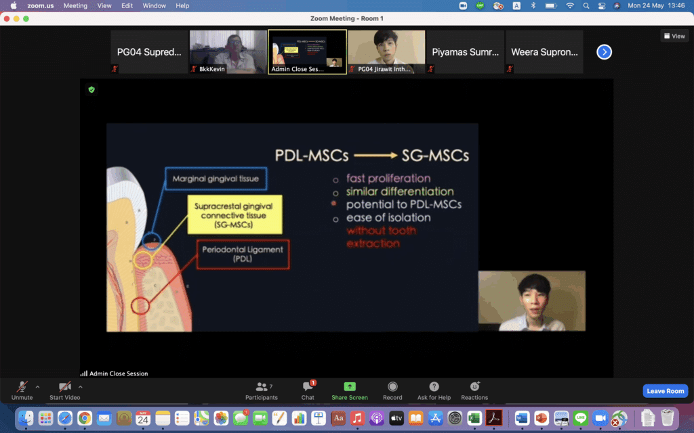Image resolution: width=694 pixels, height=433 pixels.
Task: Click the Leave Room button
Action: click(666, 391)
